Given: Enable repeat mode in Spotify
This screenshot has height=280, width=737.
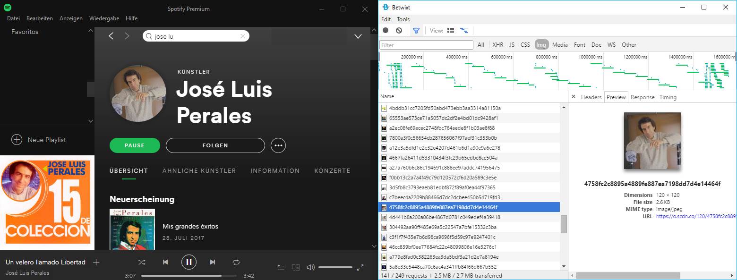Looking at the screenshot, I should tap(236, 262).
